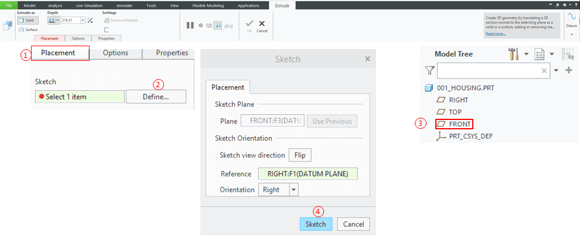Click the plus icon beside tree search
580x237 pixels.
568,70
